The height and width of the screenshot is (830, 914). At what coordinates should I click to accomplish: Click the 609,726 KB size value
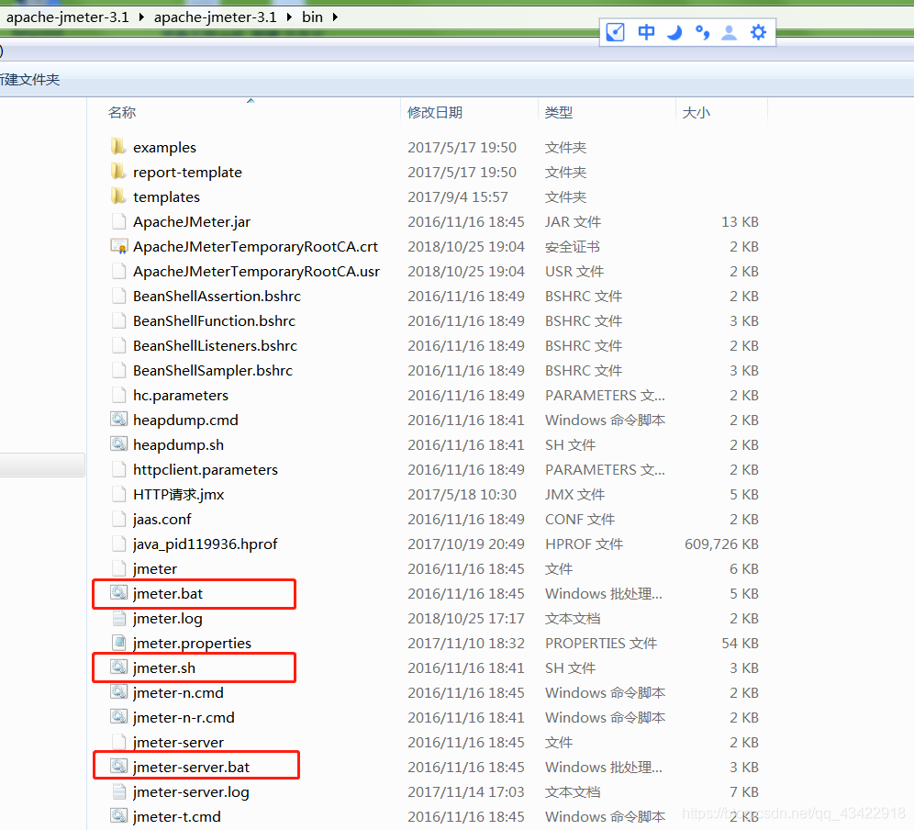pos(721,544)
